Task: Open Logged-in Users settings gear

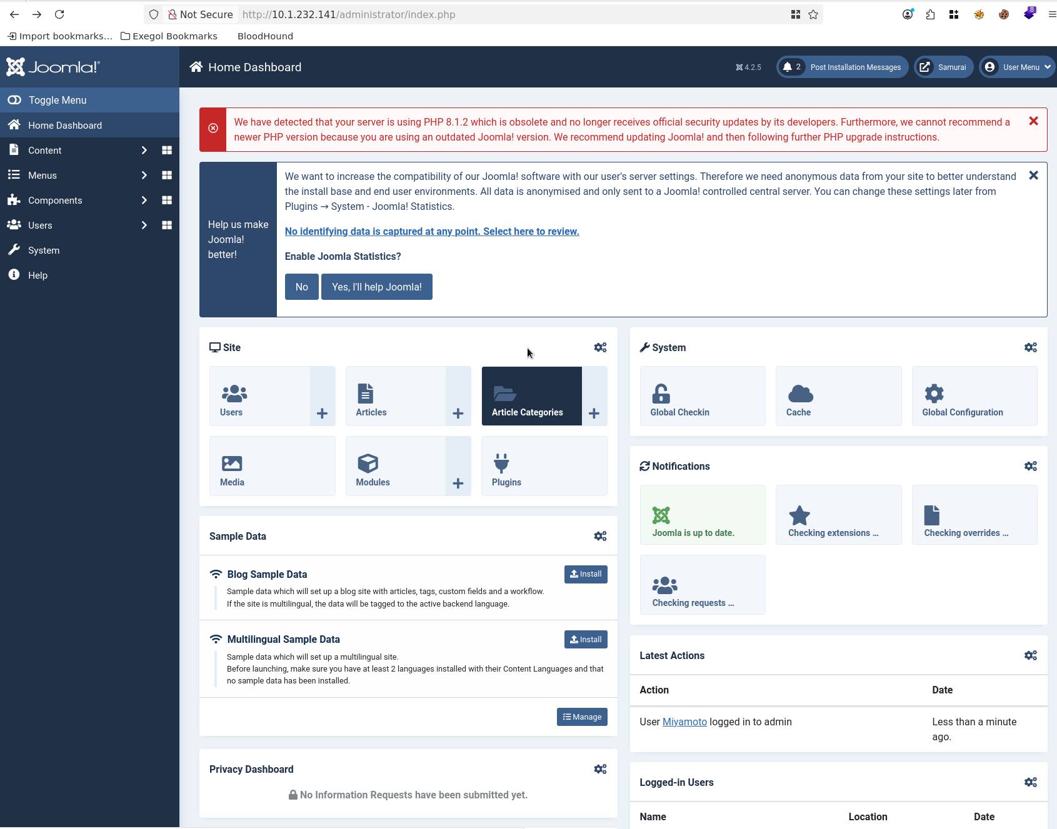Action: [1031, 782]
